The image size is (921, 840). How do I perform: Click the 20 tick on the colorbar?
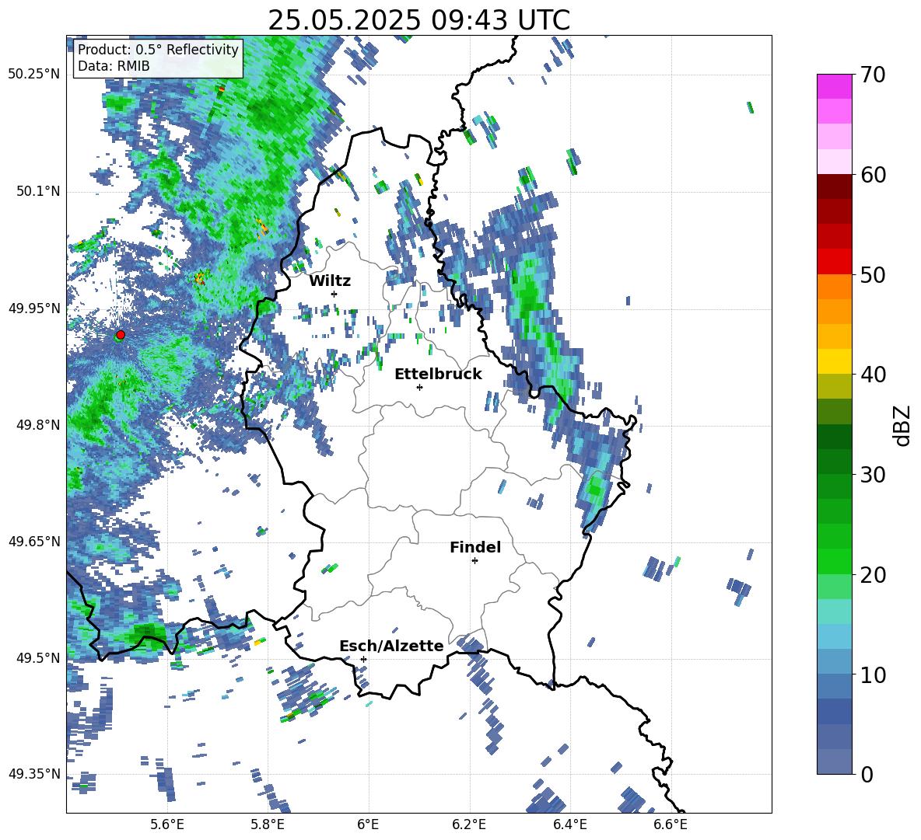tap(873, 575)
